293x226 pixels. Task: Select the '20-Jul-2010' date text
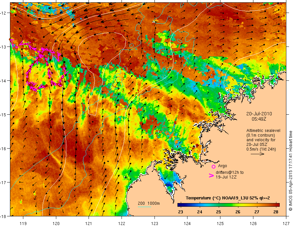259,114
